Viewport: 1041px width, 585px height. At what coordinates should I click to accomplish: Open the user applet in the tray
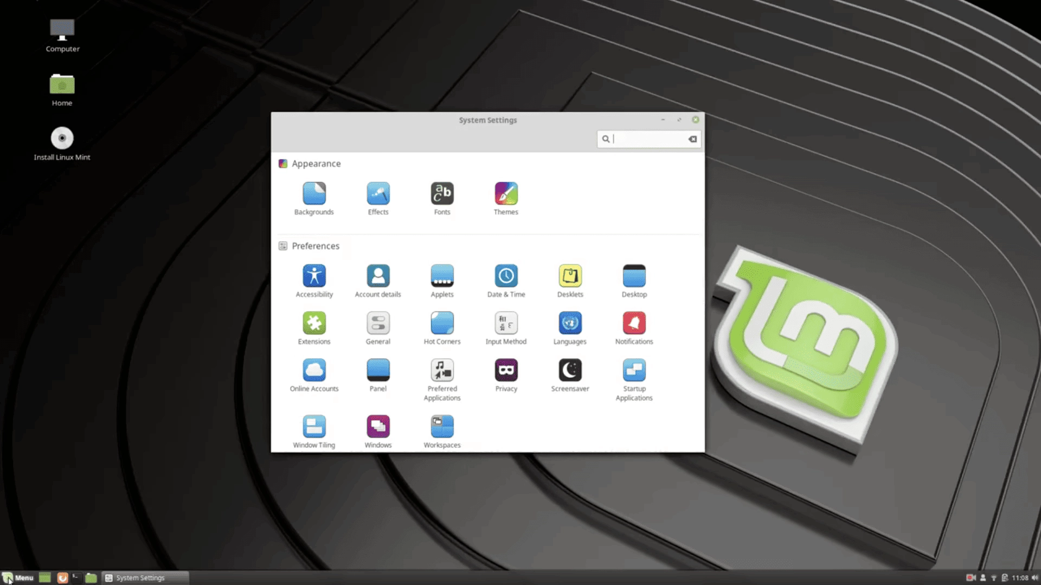tap(983, 578)
